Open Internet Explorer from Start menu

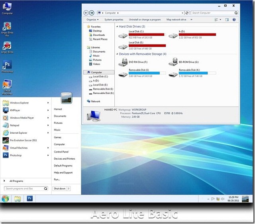point(25,133)
